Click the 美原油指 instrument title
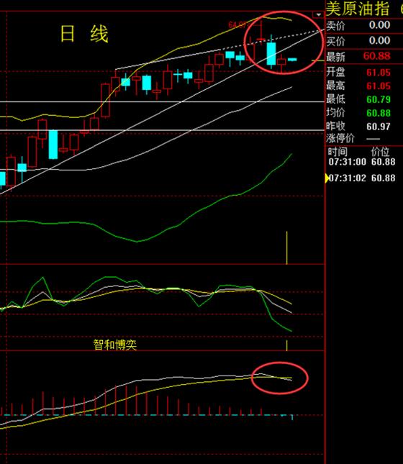The width and height of the screenshot is (403, 464). tap(358, 9)
